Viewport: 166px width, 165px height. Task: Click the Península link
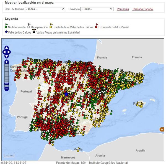click(123, 9)
